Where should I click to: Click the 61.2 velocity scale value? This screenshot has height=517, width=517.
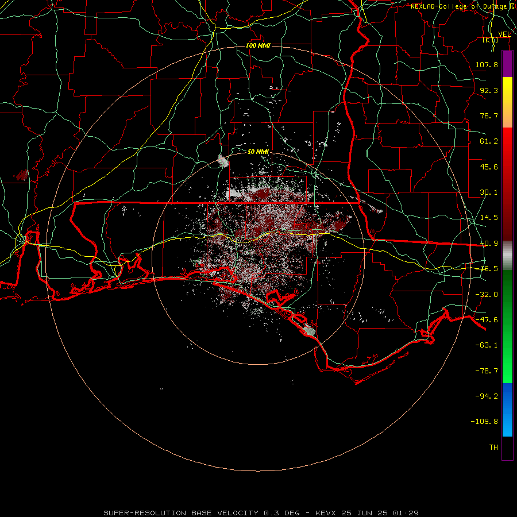coord(489,141)
